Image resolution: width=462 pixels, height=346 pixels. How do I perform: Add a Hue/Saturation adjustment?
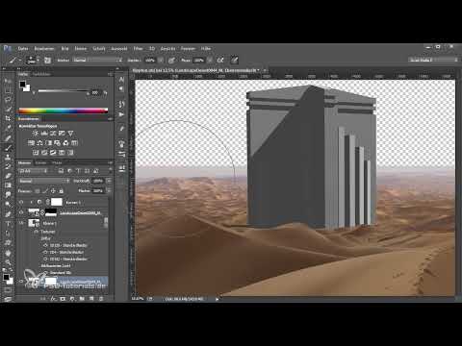click(32, 143)
